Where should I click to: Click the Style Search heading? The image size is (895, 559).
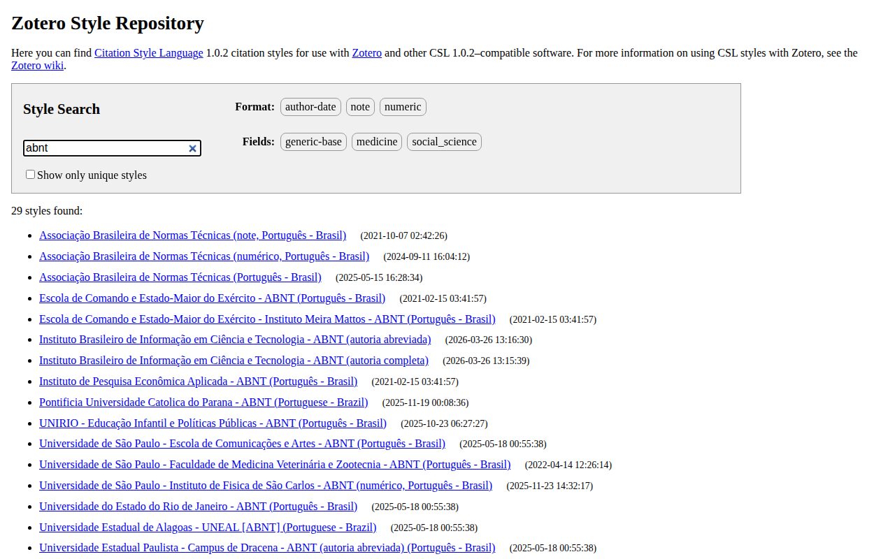(62, 109)
